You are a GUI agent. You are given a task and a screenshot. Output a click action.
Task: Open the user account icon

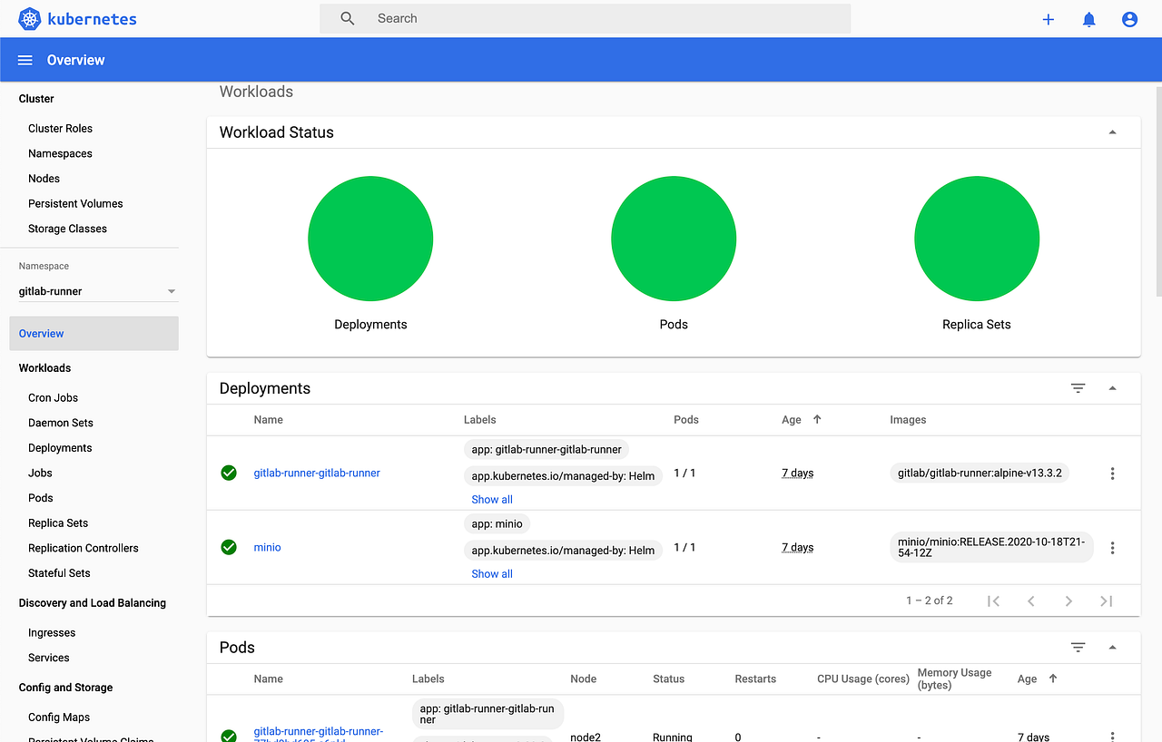tap(1128, 18)
